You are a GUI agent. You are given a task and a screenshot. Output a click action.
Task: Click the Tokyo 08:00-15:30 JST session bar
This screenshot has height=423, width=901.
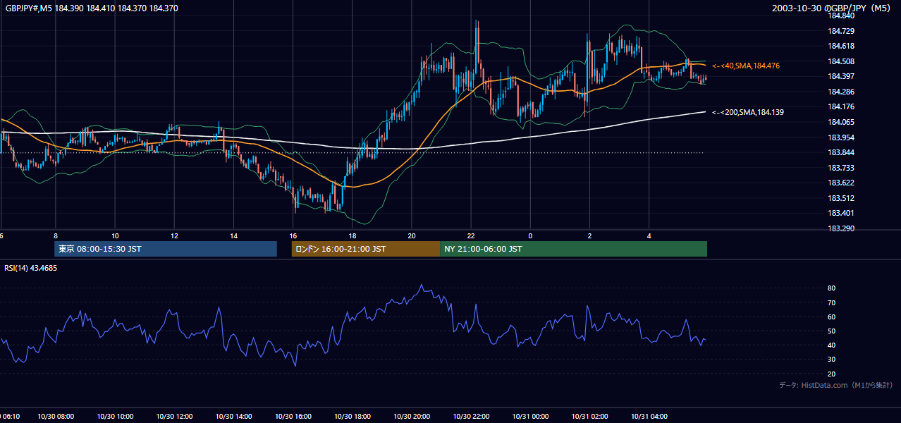click(x=166, y=249)
